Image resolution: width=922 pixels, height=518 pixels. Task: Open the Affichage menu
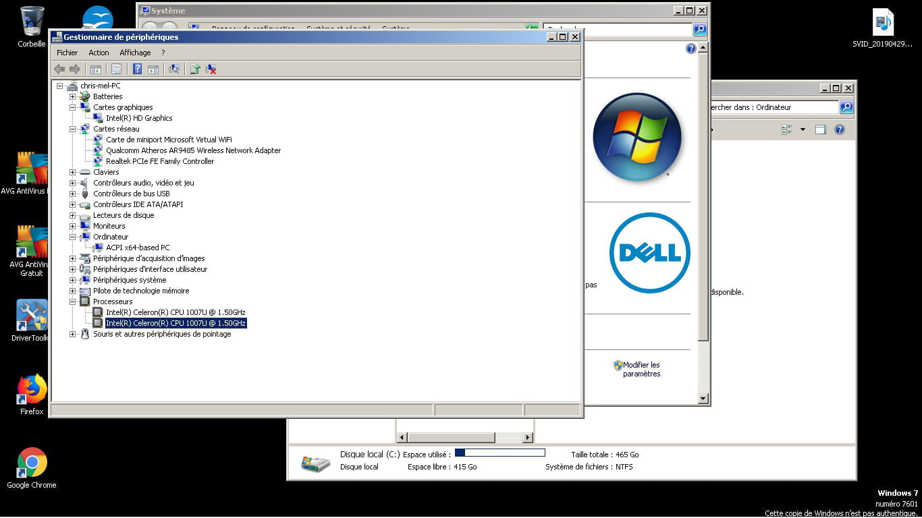pyautogui.click(x=135, y=53)
